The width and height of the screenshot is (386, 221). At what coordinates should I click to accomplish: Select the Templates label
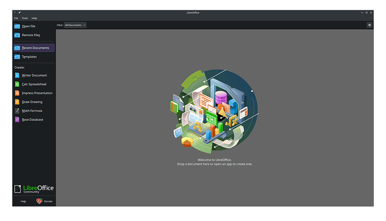coord(29,57)
